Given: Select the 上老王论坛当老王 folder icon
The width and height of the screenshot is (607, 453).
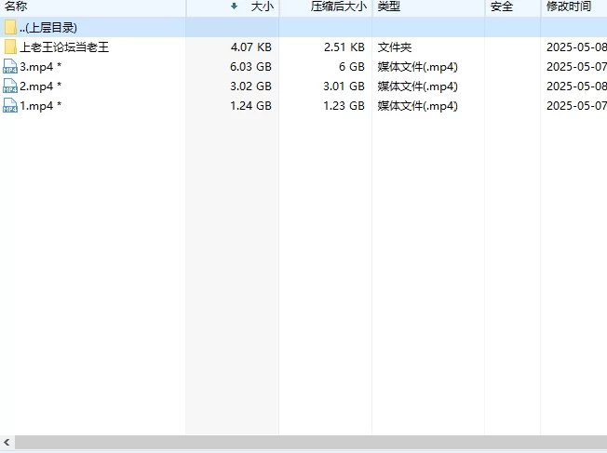Looking at the screenshot, I should pyautogui.click(x=10, y=47).
